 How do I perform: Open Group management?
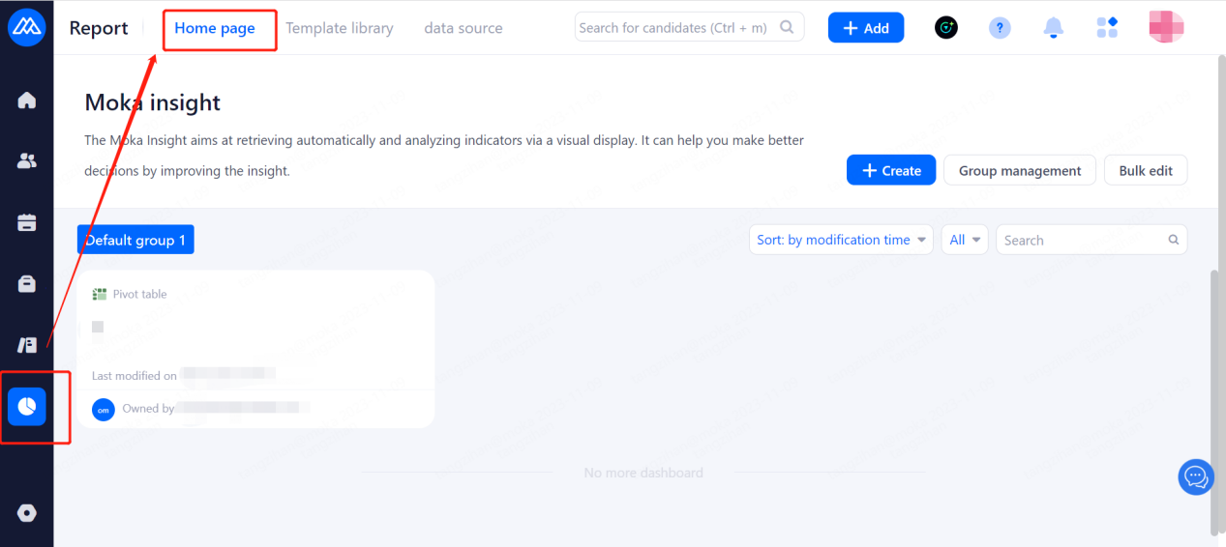[1020, 170]
